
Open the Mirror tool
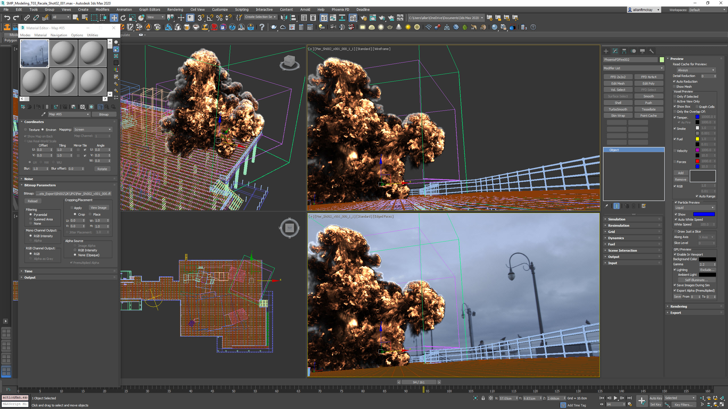284,18
